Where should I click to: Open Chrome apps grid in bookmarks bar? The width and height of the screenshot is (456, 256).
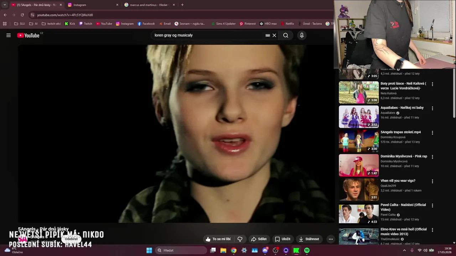[x=5, y=24]
